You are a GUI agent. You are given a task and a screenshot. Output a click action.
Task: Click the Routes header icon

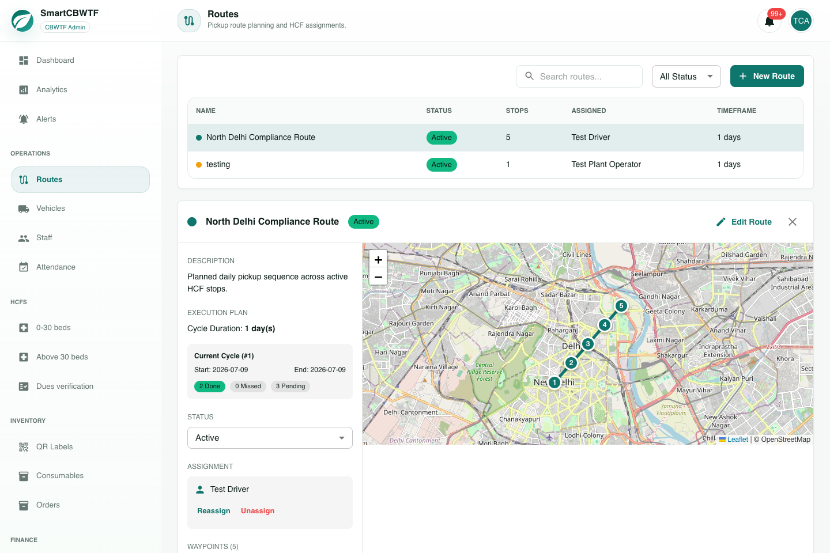tap(189, 21)
